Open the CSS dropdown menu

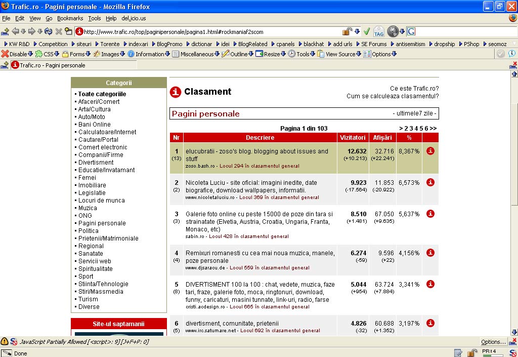(x=57, y=54)
